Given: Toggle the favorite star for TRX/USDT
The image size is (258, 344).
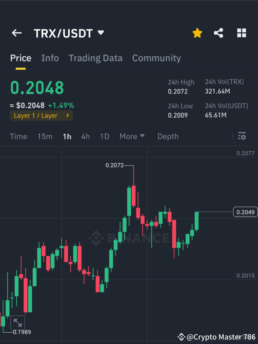Looking at the screenshot, I should point(197,33).
